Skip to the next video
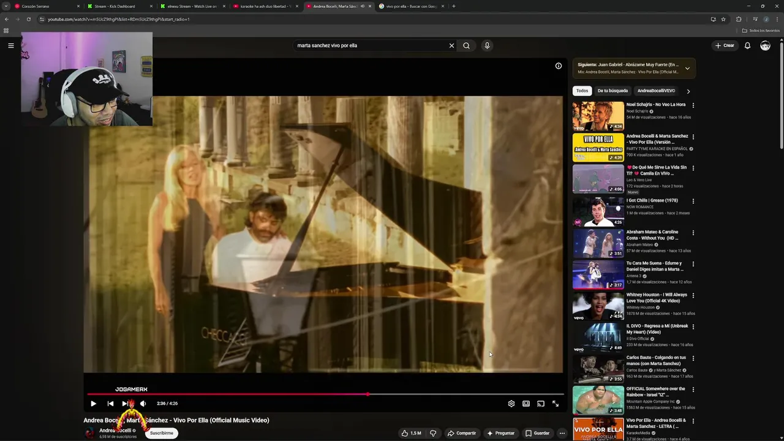 point(125,404)
